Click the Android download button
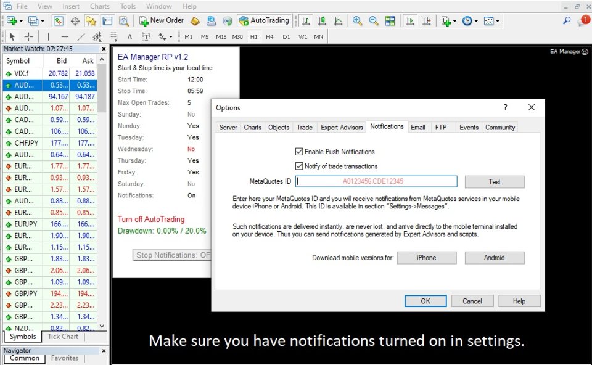The height and width of the screenshot is (365, 592). click(495, 258)
